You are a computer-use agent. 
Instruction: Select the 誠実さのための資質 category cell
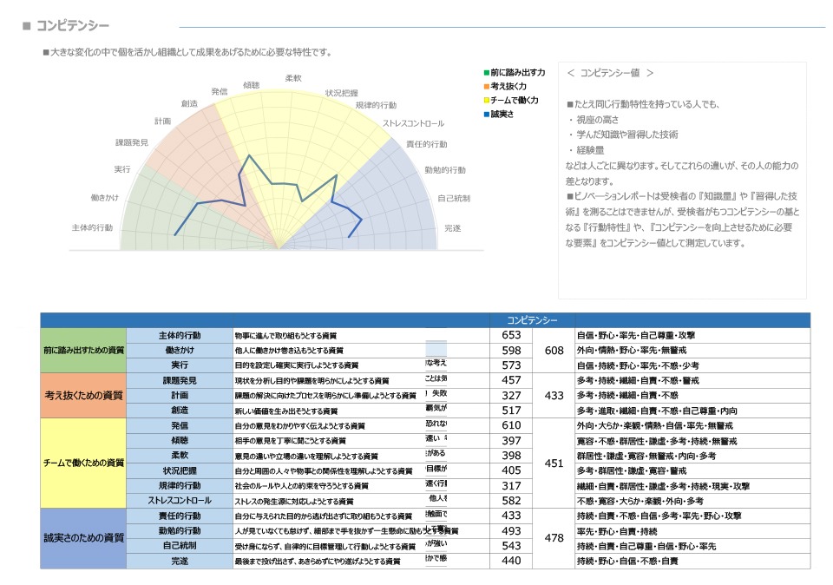(83, 538)
